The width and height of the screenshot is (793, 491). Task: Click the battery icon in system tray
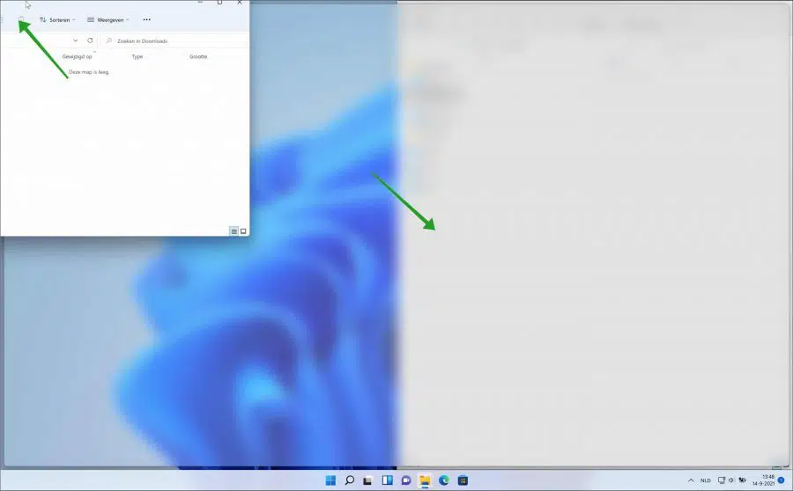[x=743, y=480]
